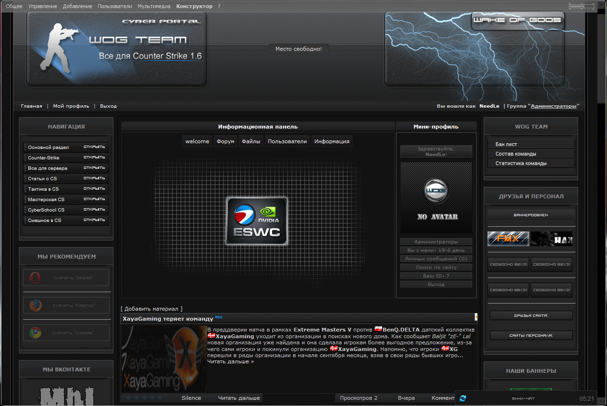Image resolution: width=607 pixels, height=406 pixels.
Task: Click Добавить материал link
Action: [x=151, y=309]
